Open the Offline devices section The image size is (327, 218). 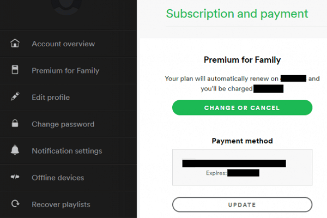coord(58,177)
